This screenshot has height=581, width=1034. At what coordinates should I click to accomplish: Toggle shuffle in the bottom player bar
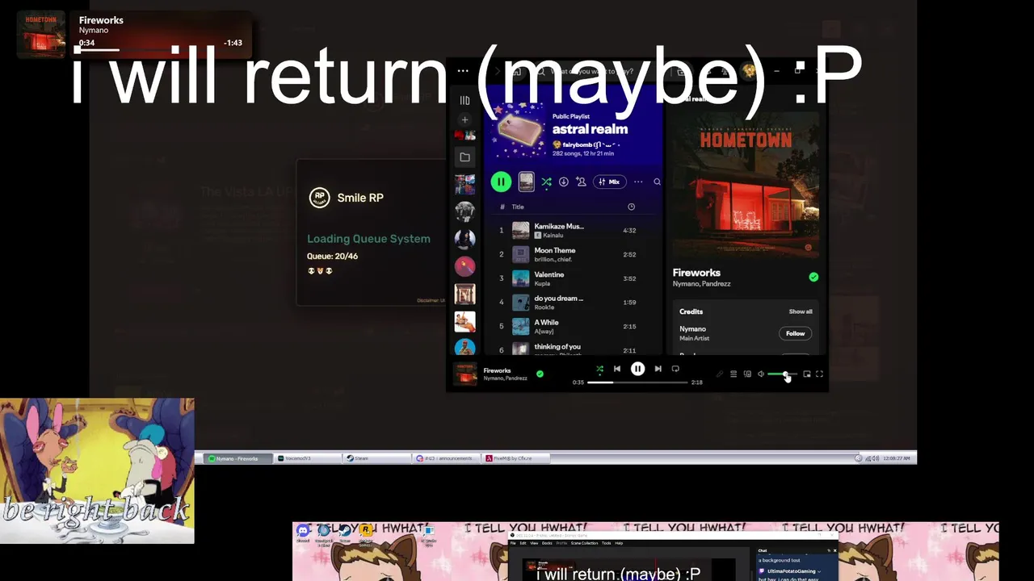(x=599, y=369)
